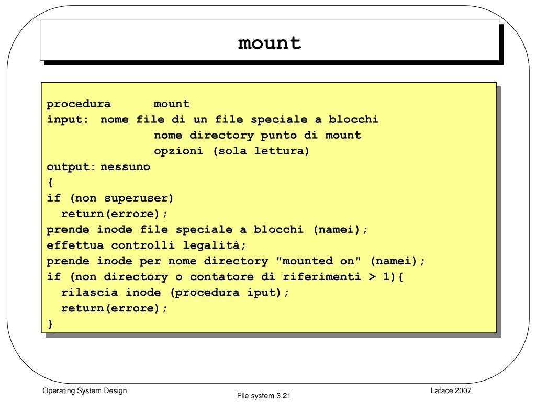Click the last 'return(errore);' line
Image resolution: width=536 pixels, height=402 pixels.
click(x=114, y=308)
